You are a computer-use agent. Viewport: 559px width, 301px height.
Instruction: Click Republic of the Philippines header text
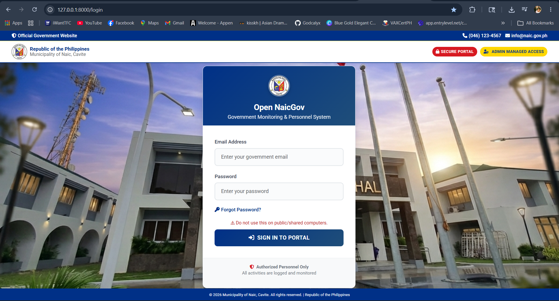59,49
